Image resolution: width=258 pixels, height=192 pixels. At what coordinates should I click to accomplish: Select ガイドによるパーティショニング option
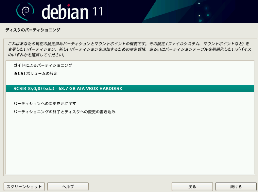[130, 65]
